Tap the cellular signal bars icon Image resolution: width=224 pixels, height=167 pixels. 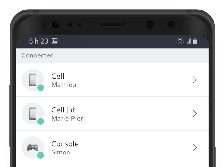[x=188, y=41]
